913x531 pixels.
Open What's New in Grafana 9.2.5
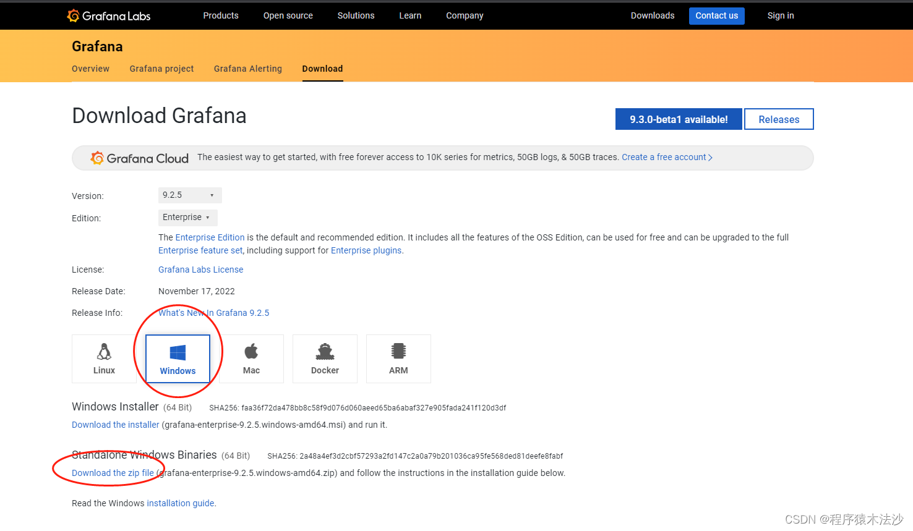click(x=213, y=313)
